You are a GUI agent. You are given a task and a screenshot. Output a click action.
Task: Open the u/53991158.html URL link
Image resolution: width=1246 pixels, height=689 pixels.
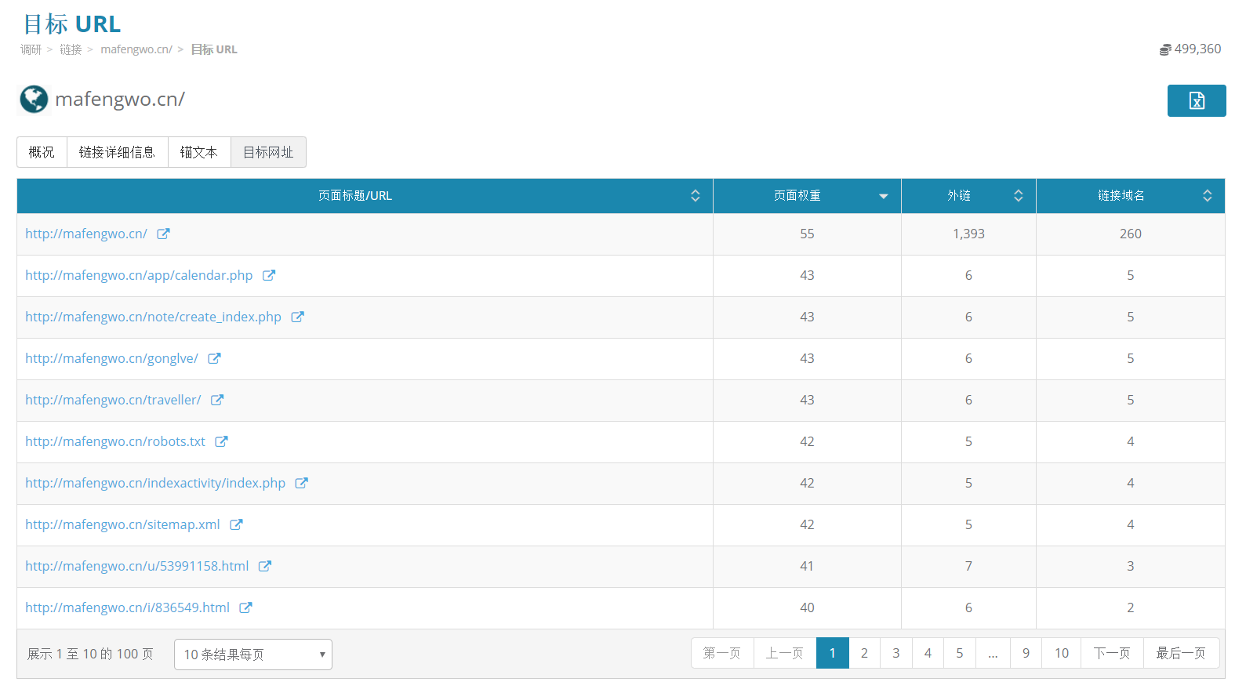(137, 566)
